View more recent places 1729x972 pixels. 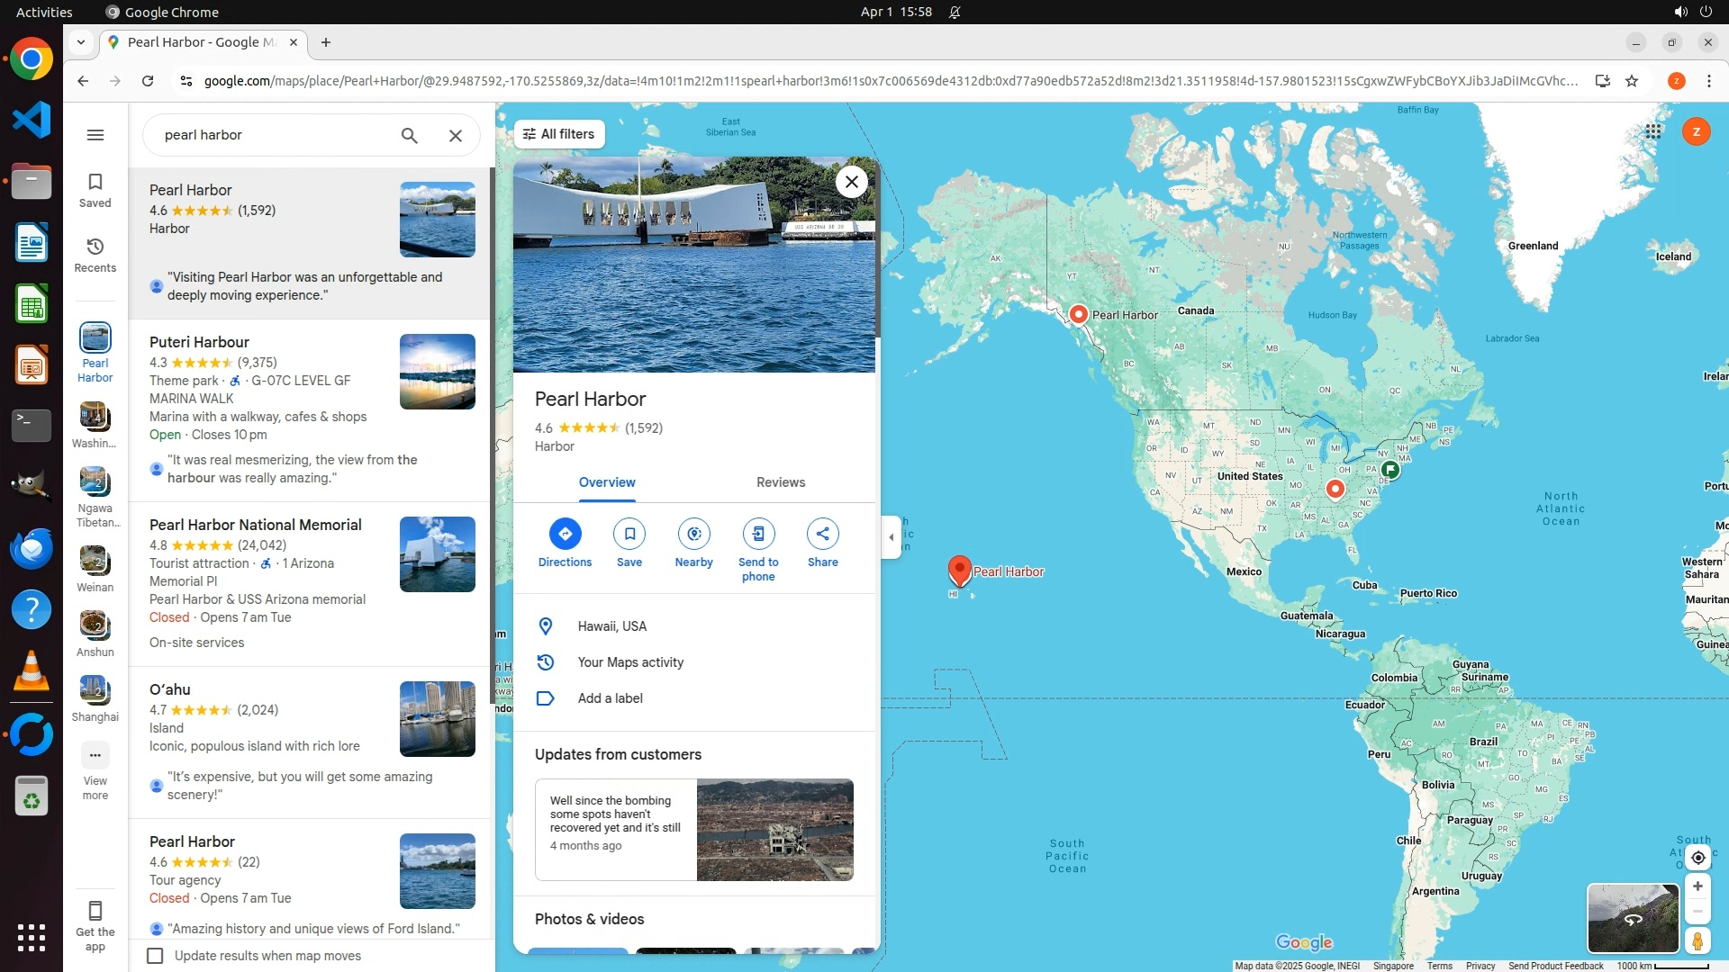[x=95, y=756]
